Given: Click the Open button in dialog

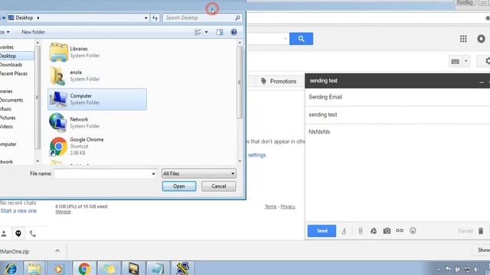Looking at the screenshot, I should tap(179, 186).
